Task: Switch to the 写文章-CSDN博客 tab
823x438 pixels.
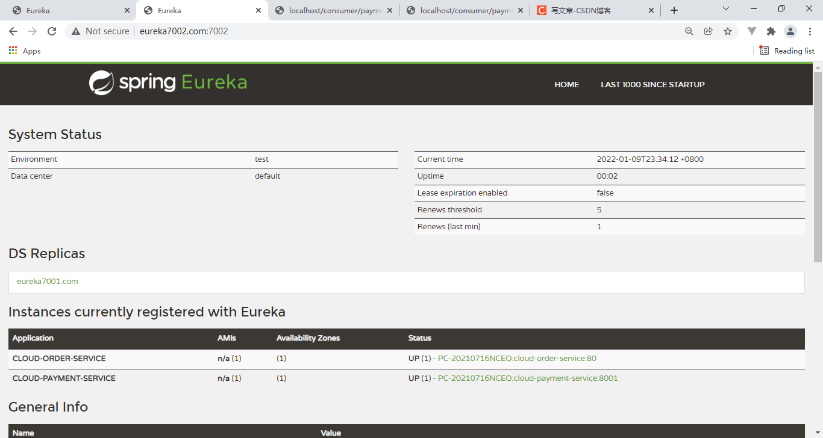Action: pyautogui.click(x=595, y=10)
